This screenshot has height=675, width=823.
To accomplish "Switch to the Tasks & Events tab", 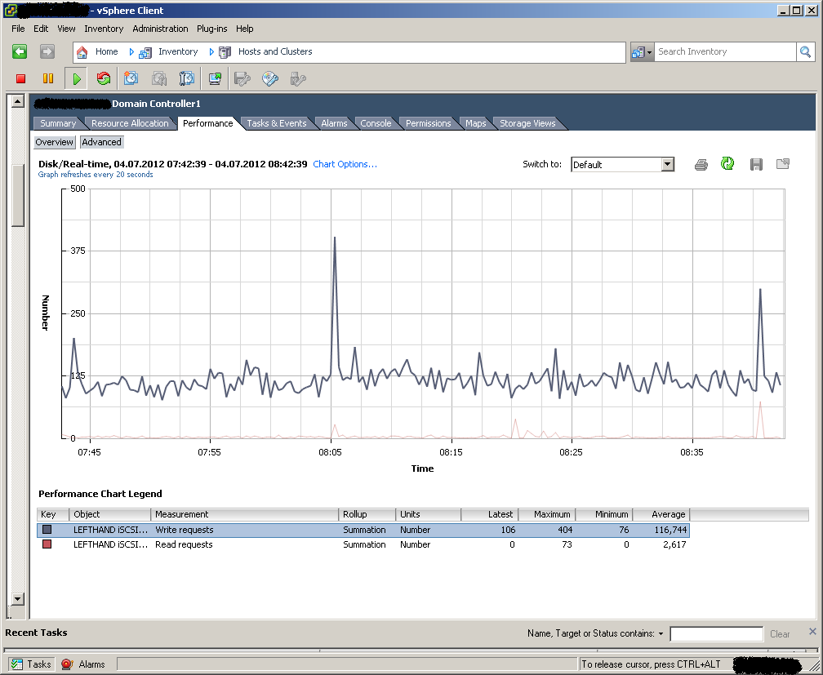I will click(277, 123).
